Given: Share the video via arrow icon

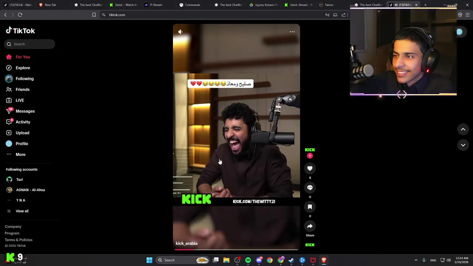Looking at the screenshot, I should click(310, 226).
